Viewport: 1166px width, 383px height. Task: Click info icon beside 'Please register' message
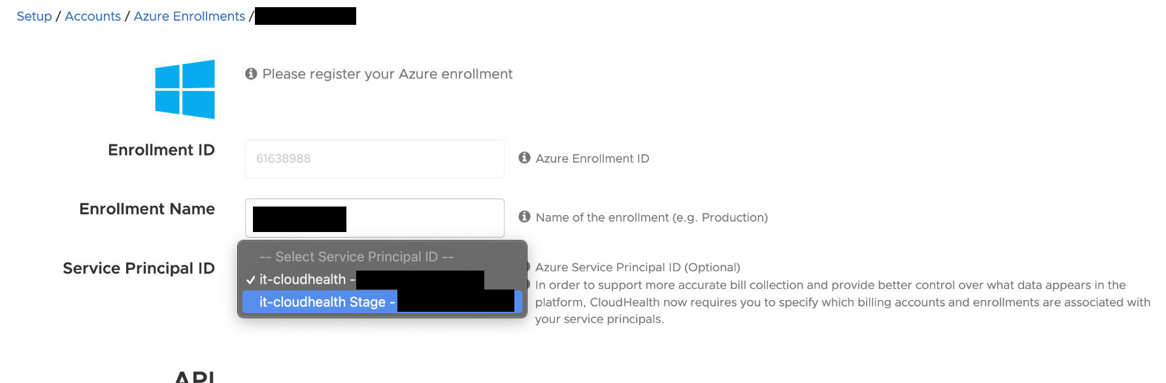click(251, 74)
